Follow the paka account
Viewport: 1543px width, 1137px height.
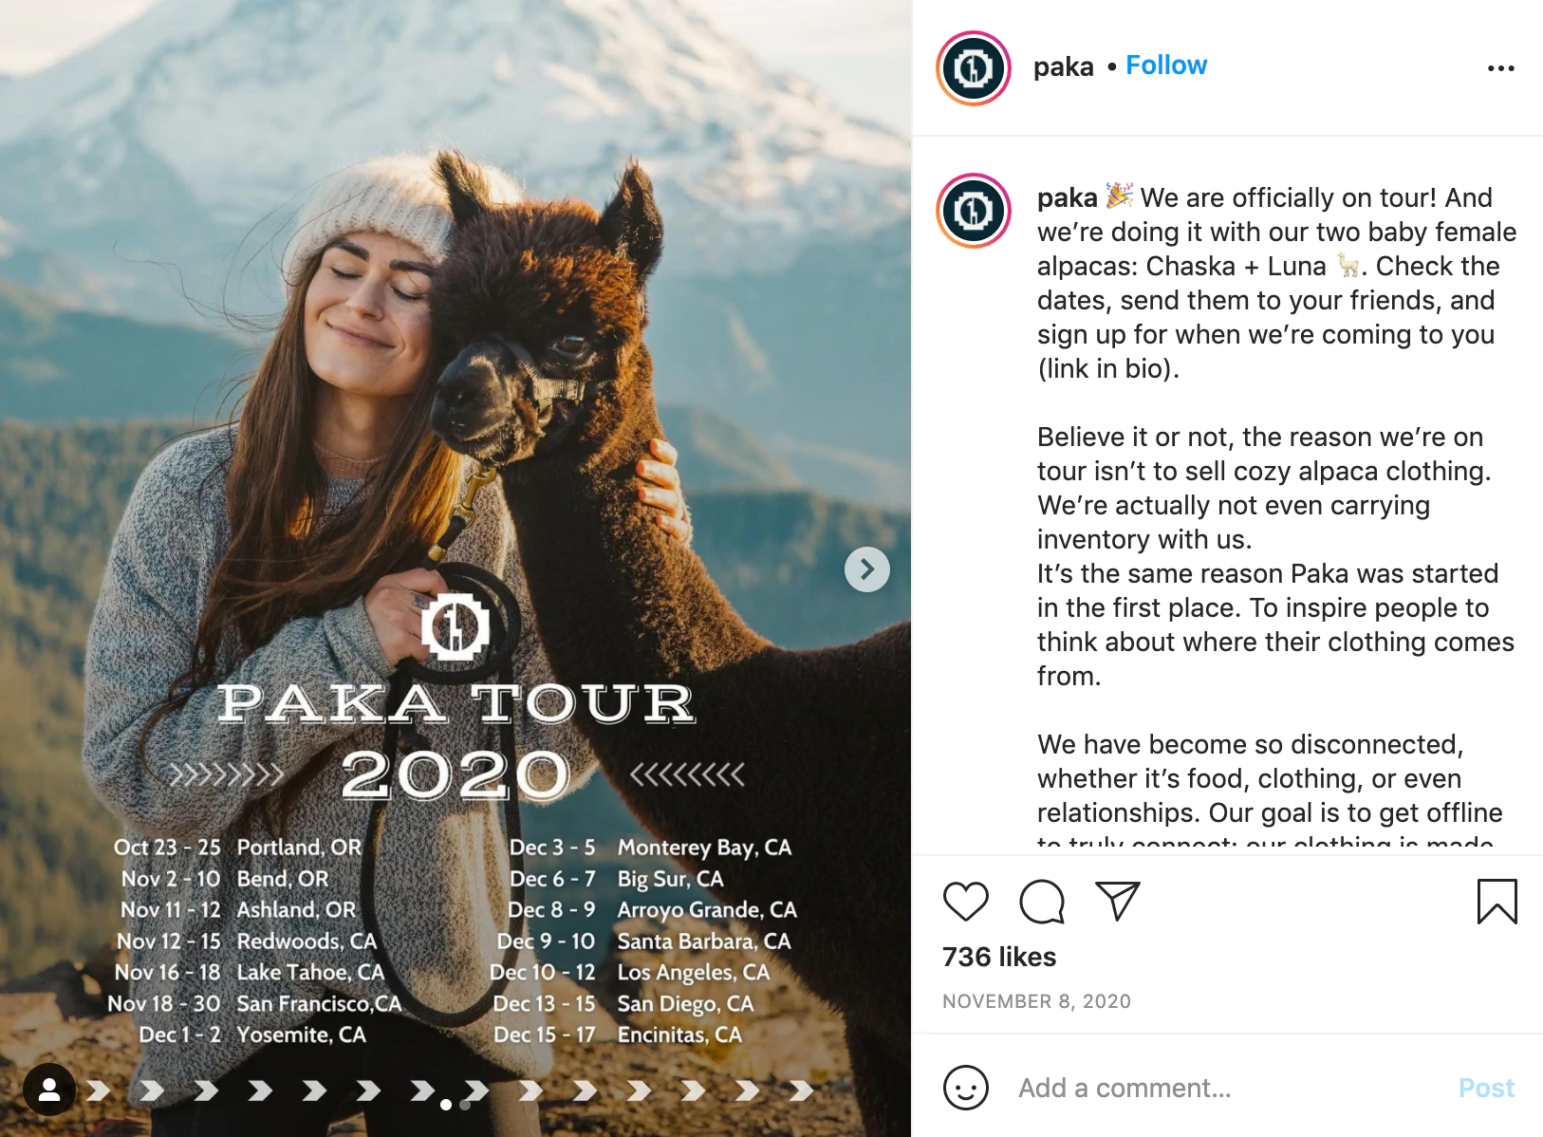(x=1166, y=65)
